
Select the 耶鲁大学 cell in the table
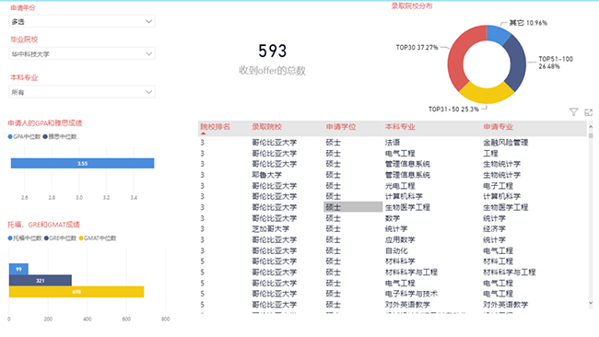click(266, 175)
